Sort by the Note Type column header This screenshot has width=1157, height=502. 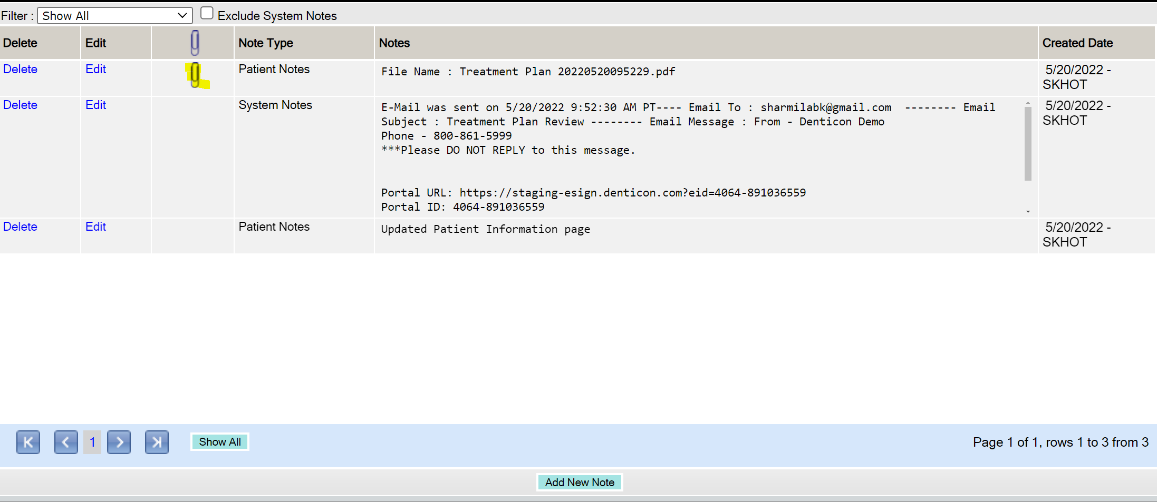[x=266, y=43]
